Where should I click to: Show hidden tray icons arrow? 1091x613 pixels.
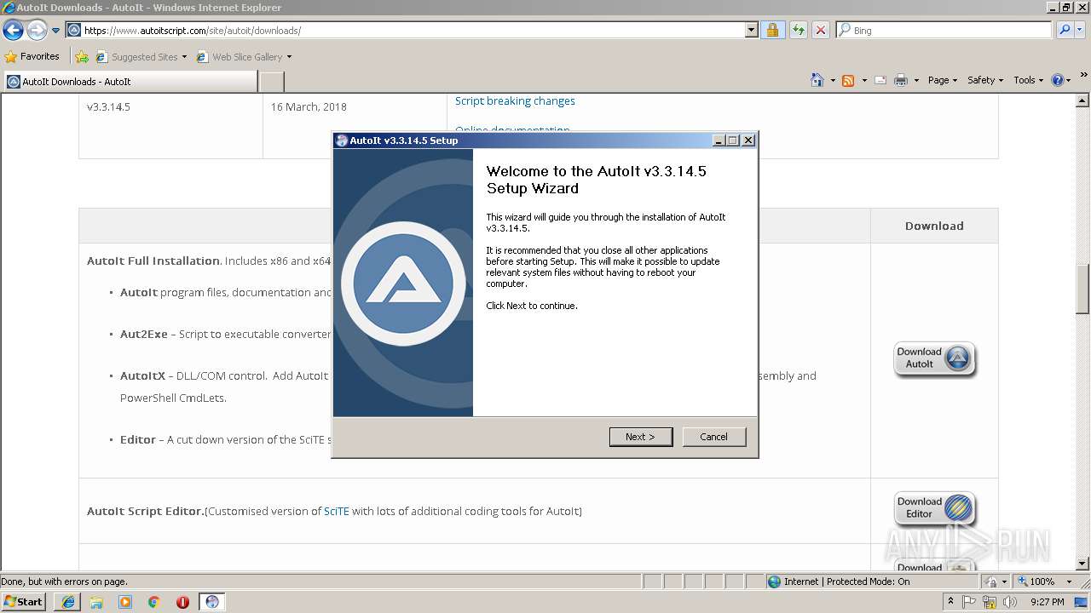click(950, 601)
